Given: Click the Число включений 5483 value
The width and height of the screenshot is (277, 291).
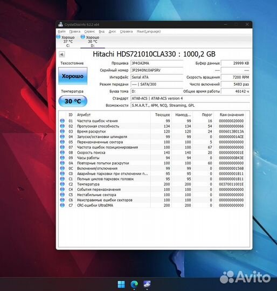Looking at the screenshot, I should point(236,84).
